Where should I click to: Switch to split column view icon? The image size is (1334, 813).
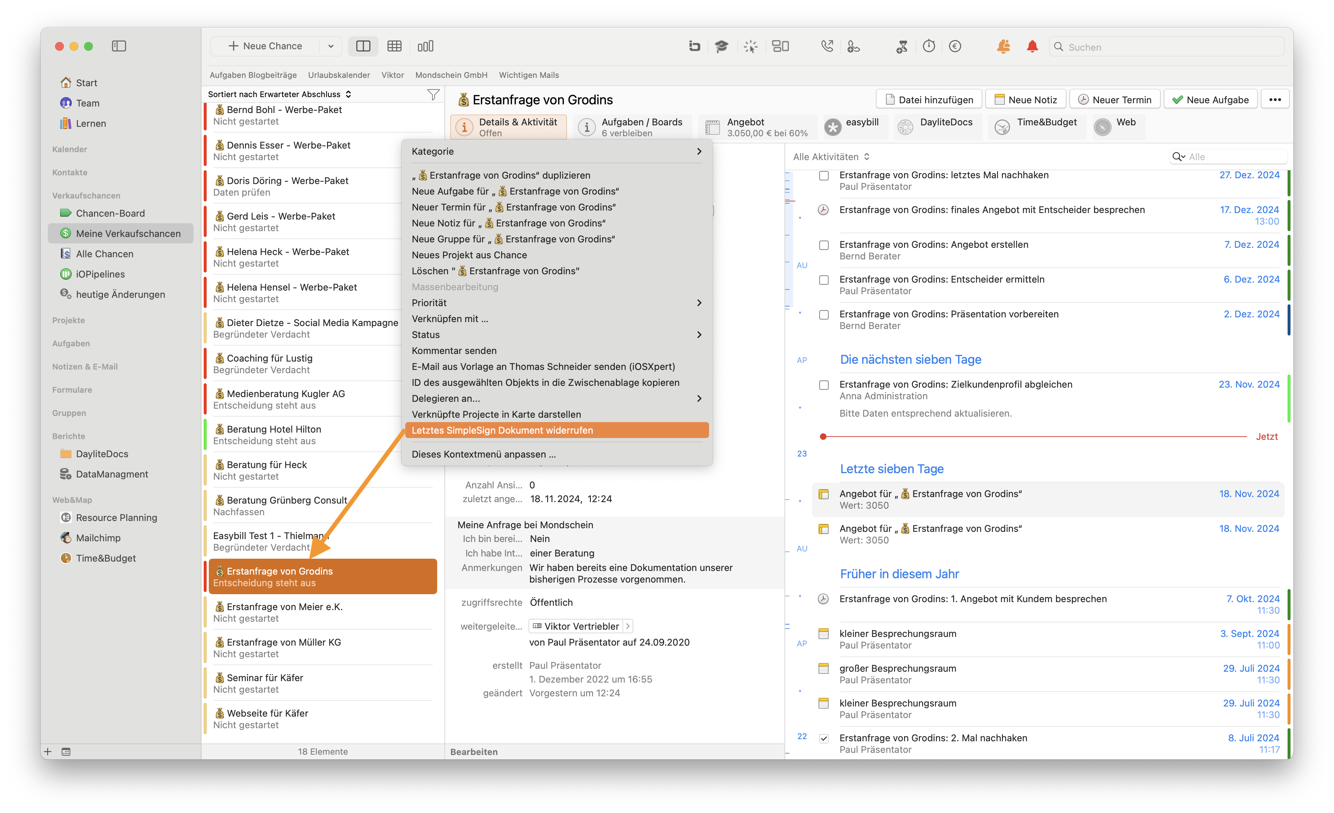point(363,46)
